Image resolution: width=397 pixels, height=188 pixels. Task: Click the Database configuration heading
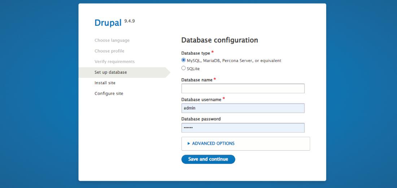(219, 40)
